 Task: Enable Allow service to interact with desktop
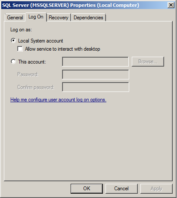20,49
